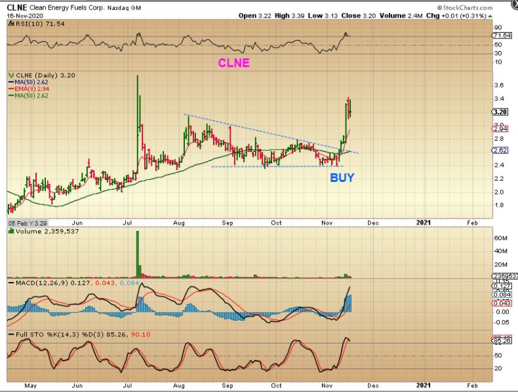Click the boxed 0.084 MACD axis value

(502, 294)
